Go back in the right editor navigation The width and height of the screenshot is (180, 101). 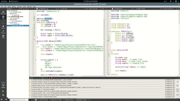pyautogui.click(x=106, y=9)
